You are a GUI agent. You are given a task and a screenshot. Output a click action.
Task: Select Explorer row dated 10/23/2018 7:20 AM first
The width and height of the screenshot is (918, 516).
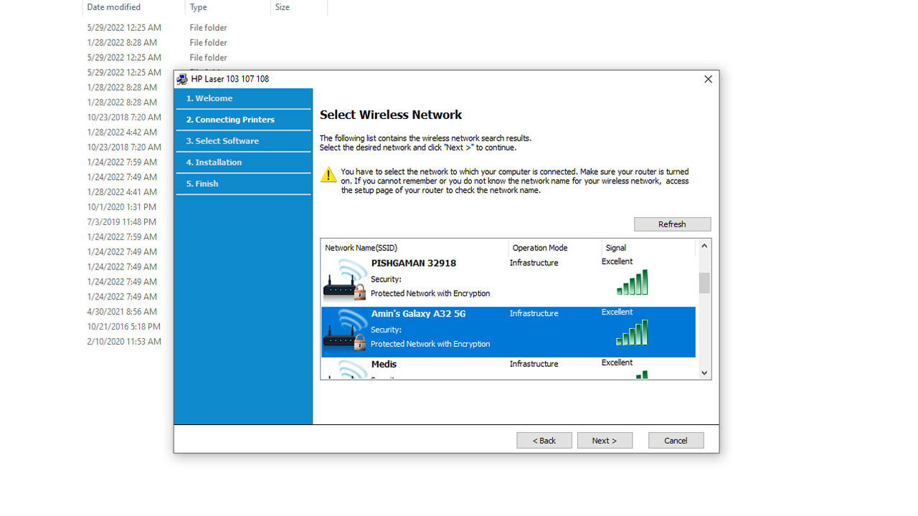point(124,118)
